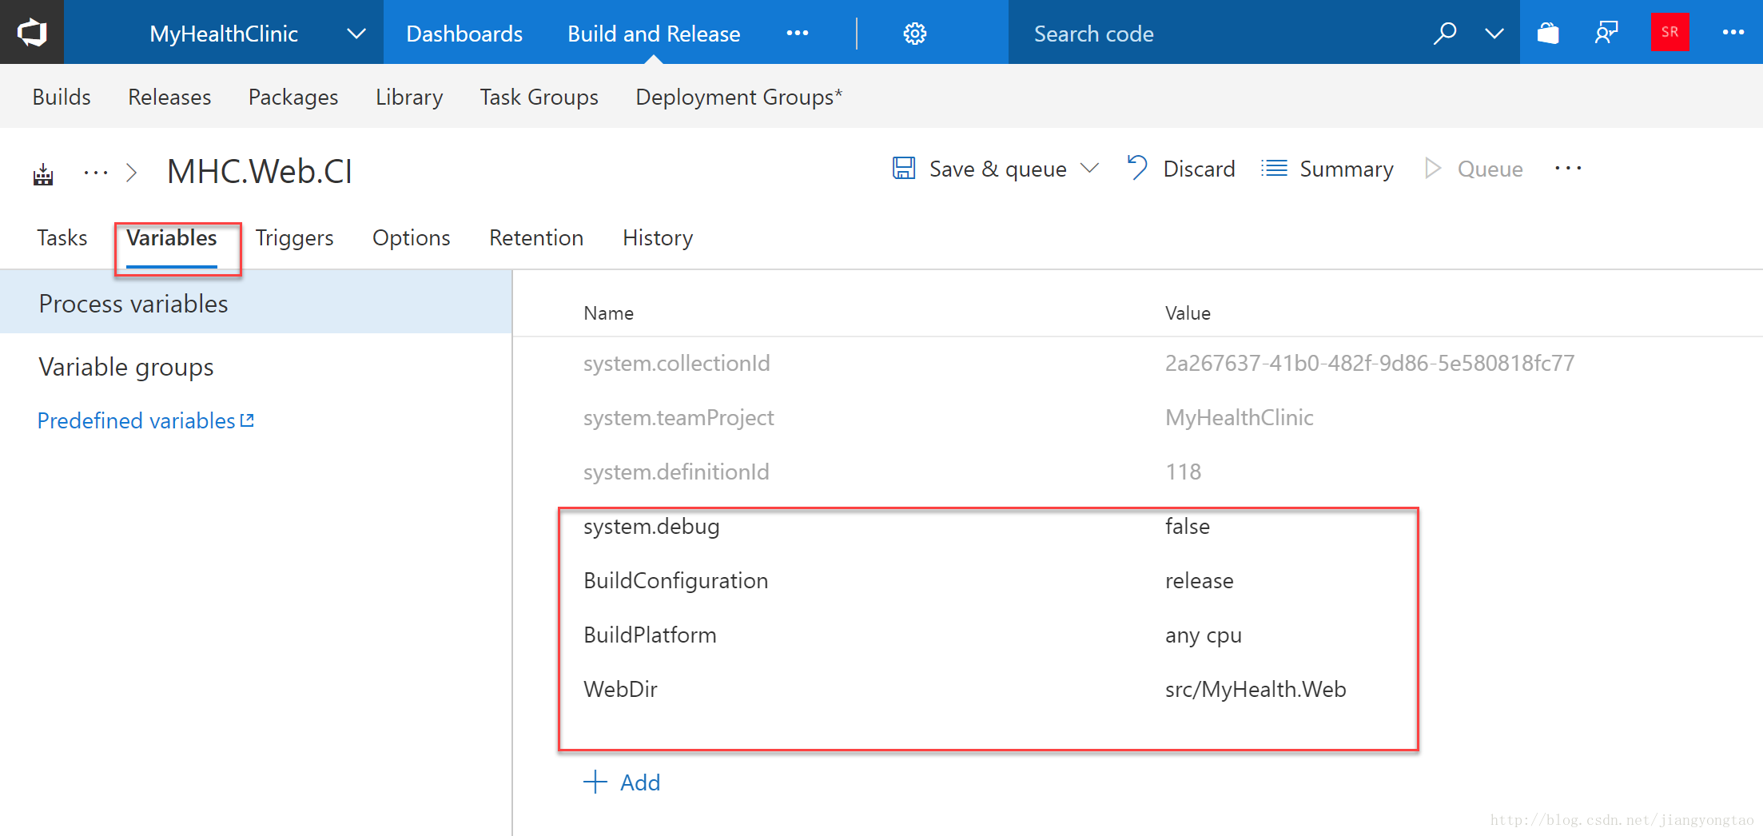Screen dimensions: 1763x836
Task: Click the Visual Studio Team Services logo
Action: [x=32, y=33]
